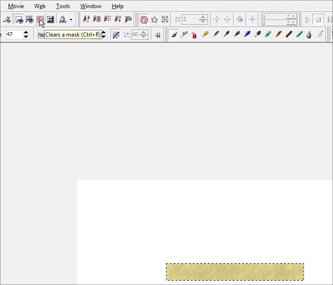
Task: Select the airbrush tool
Action: point(184,35)
